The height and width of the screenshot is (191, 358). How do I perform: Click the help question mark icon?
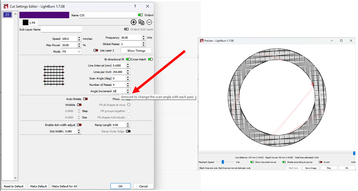click(135, 6)
